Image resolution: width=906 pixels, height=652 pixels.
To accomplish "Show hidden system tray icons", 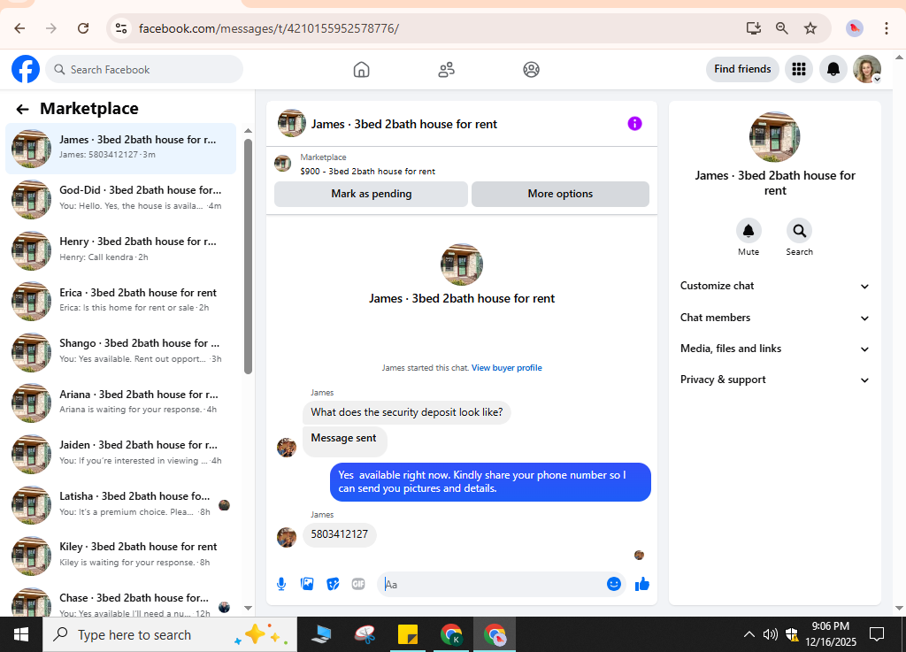I will tap(749, 634).
